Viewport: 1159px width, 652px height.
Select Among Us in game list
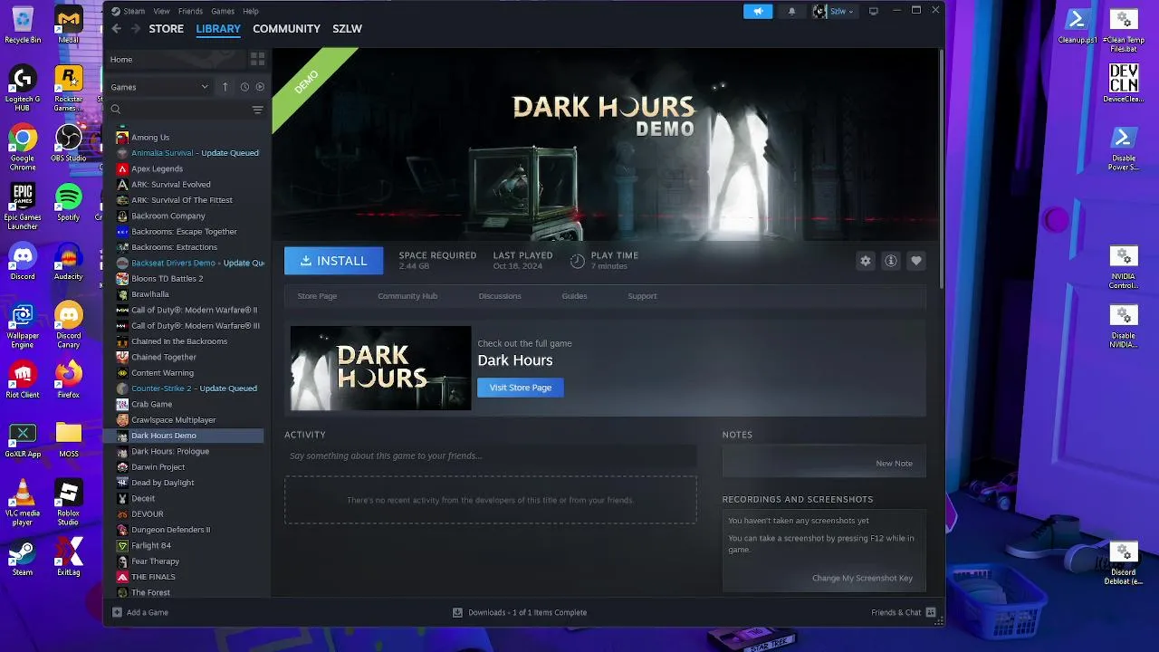[x=150, y=138]
